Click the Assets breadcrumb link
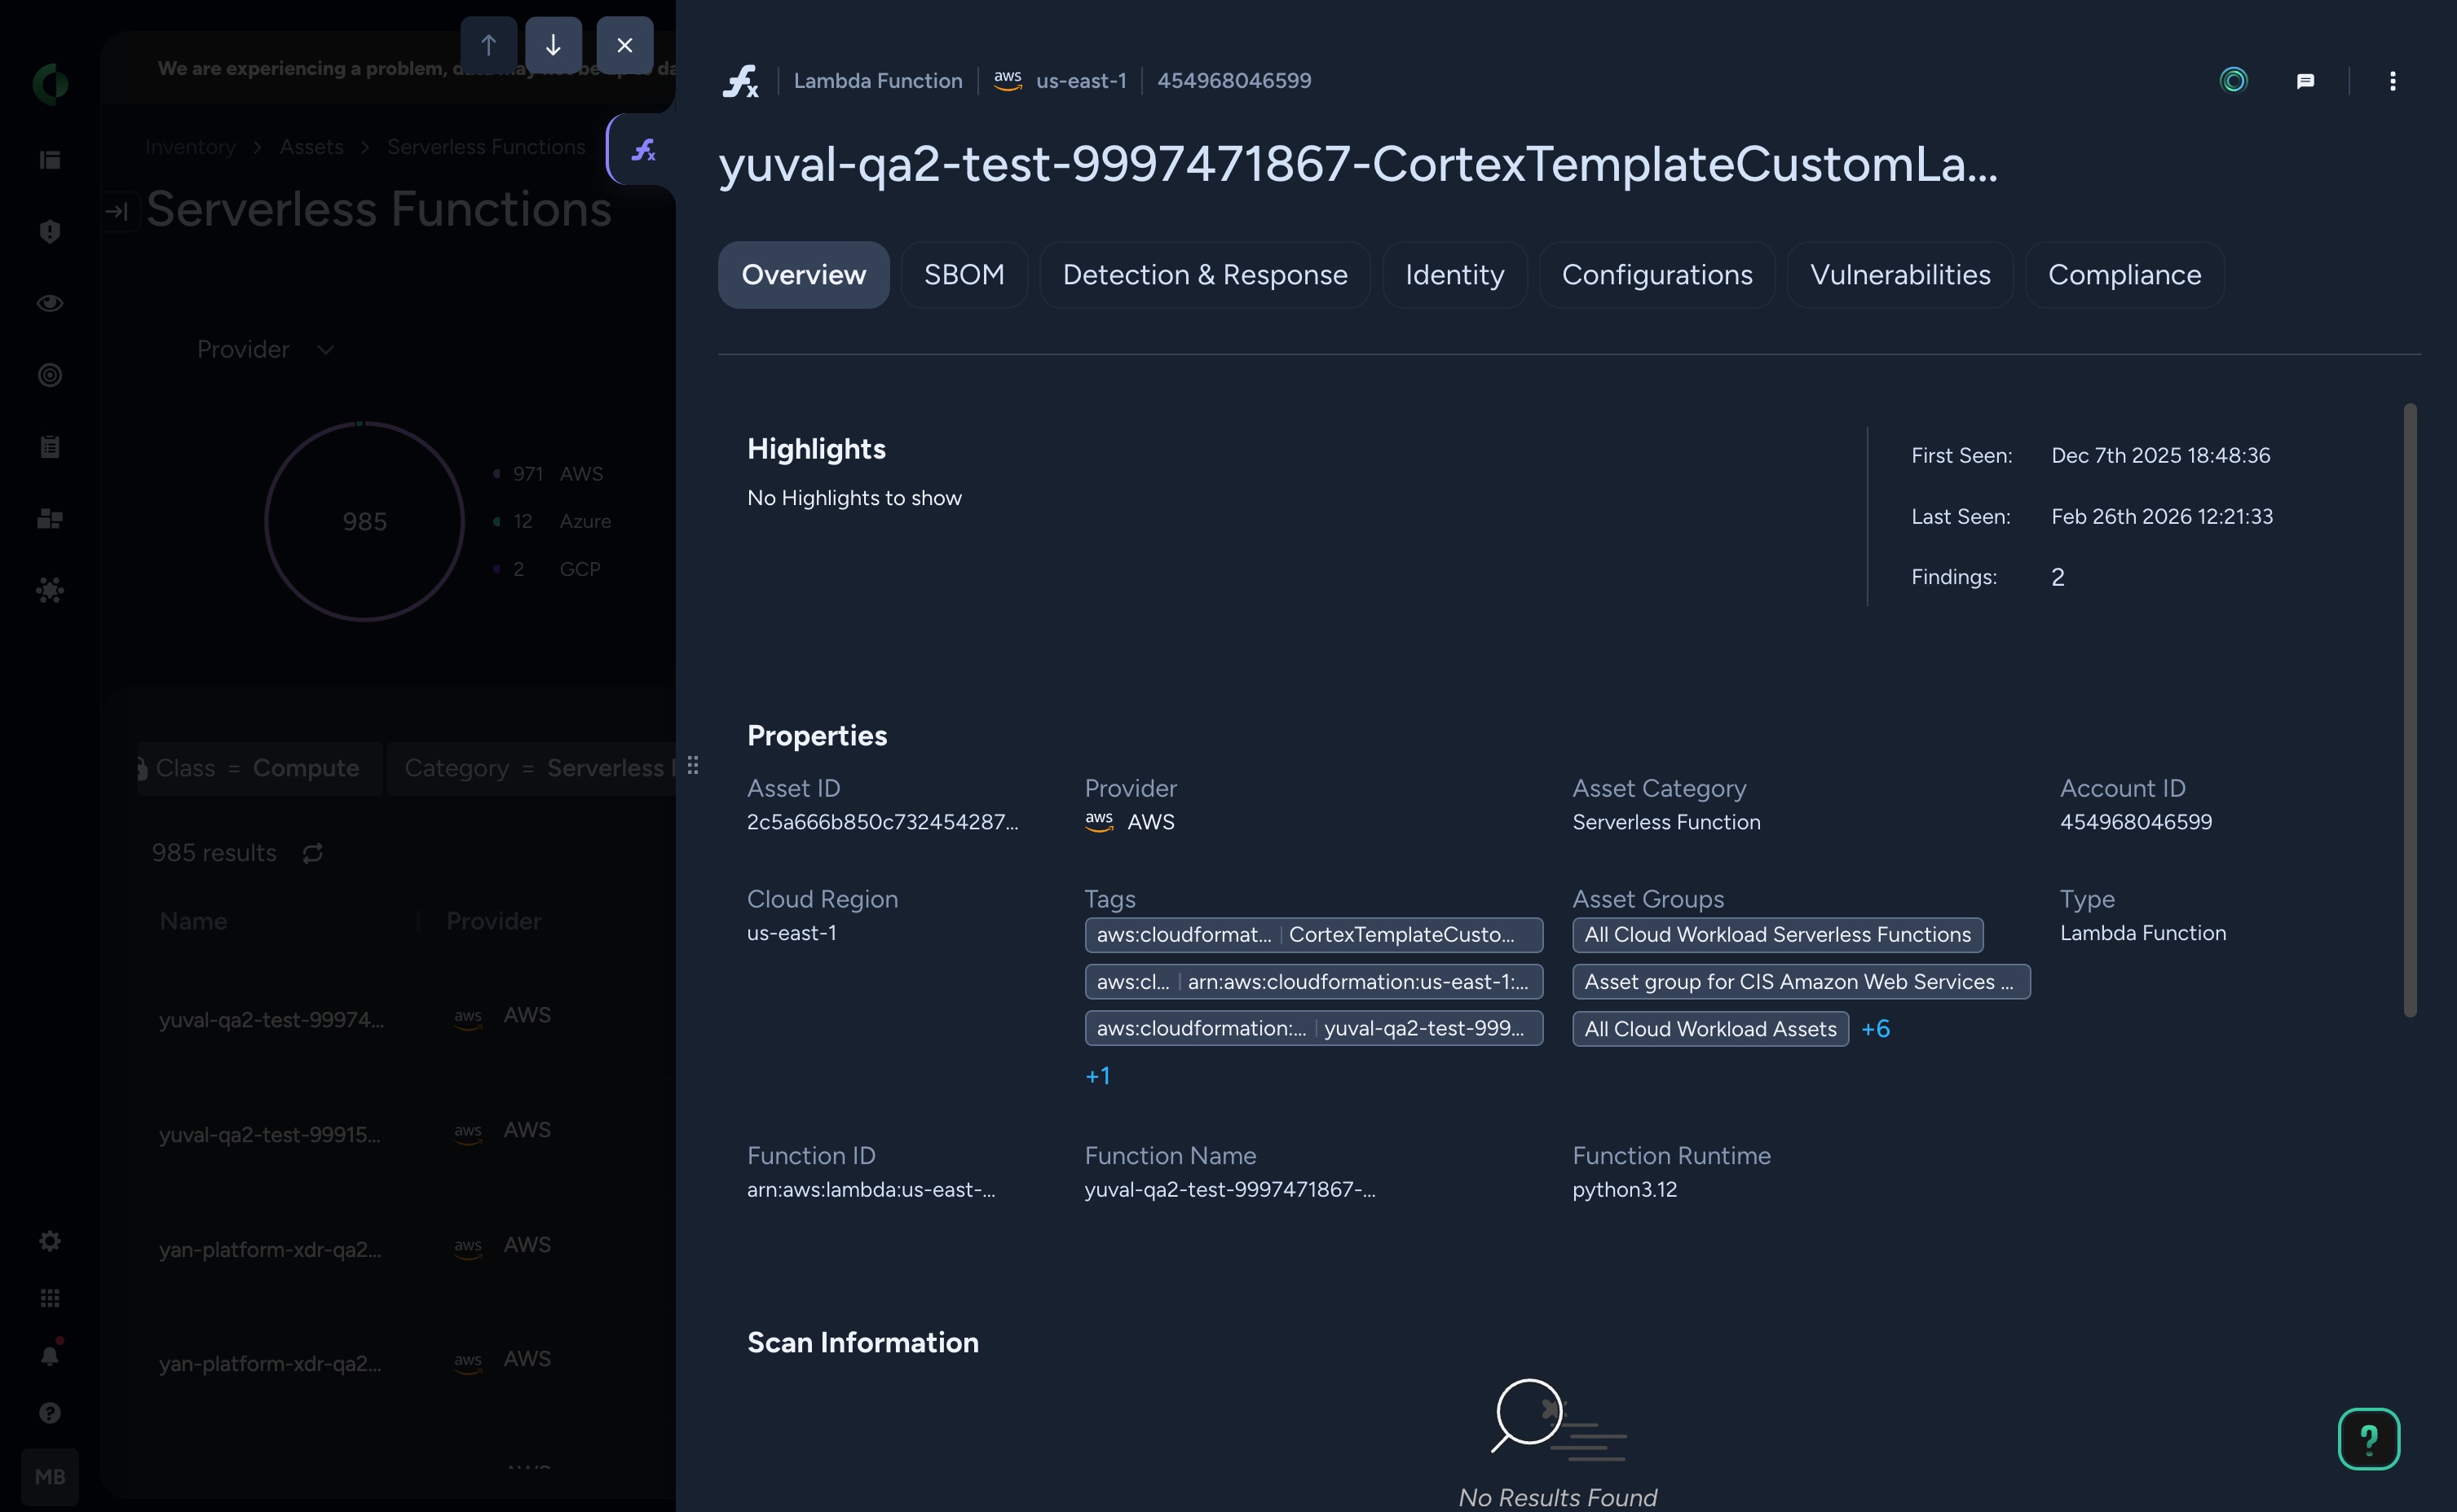Screen dimensions: 2457x1512 (311, 147)
